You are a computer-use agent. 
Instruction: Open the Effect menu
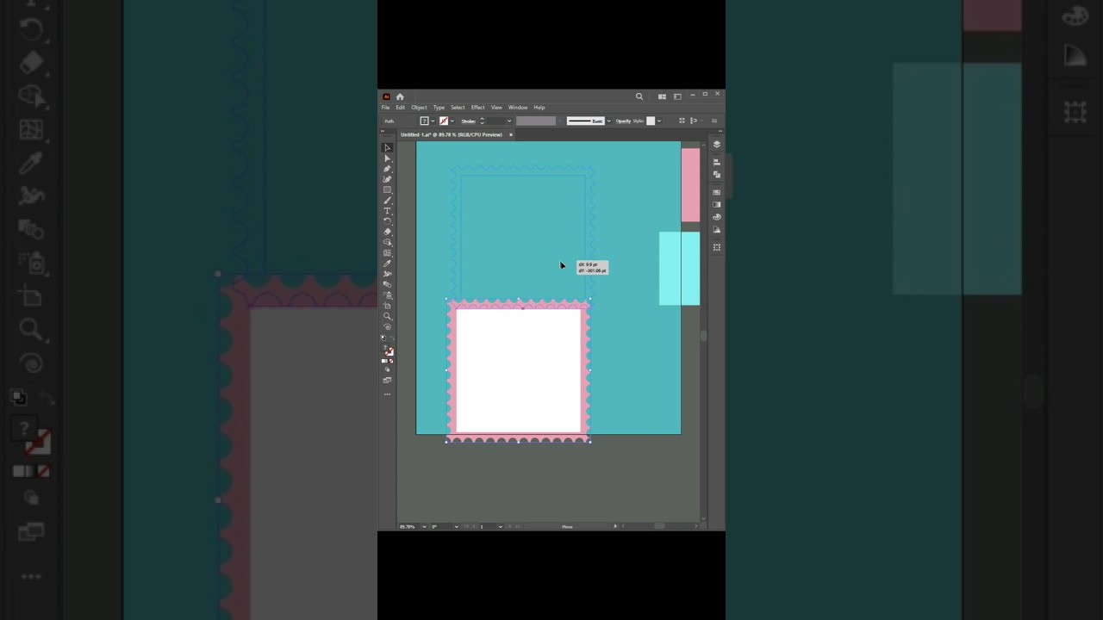tap(477, 107)
